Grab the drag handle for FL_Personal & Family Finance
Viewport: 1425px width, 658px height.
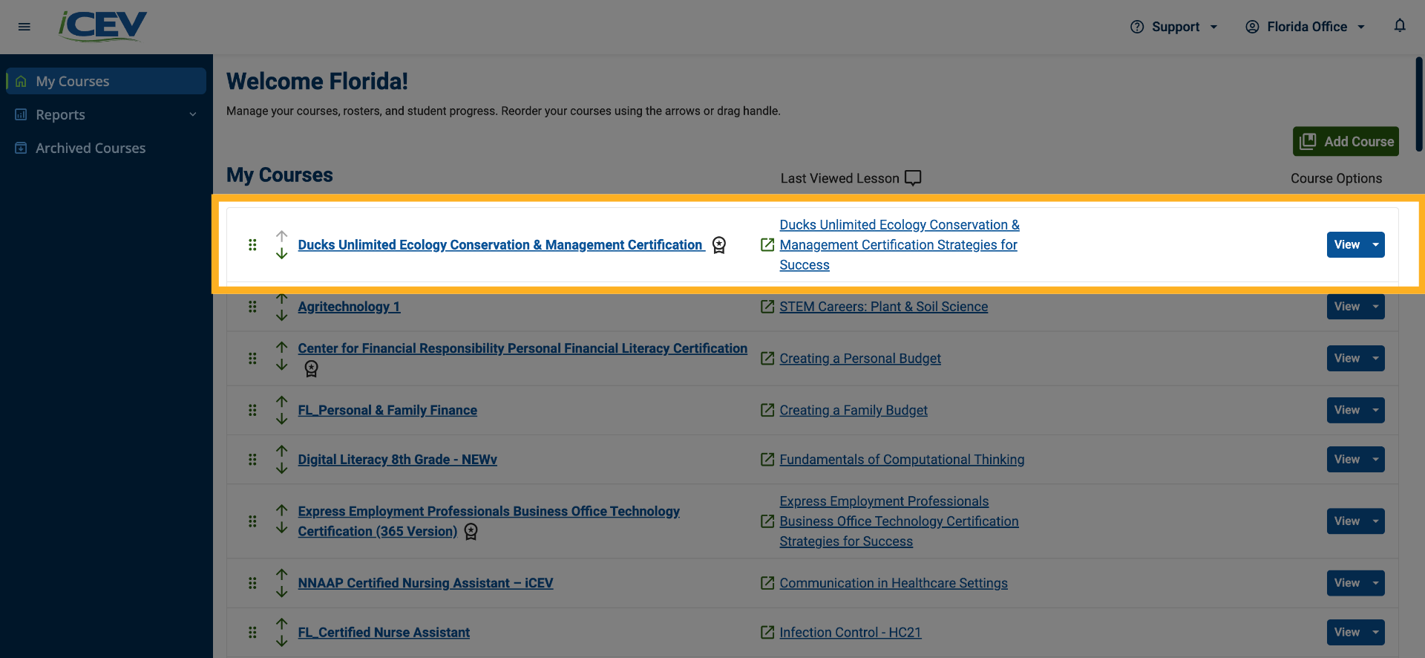pos(252,411)
